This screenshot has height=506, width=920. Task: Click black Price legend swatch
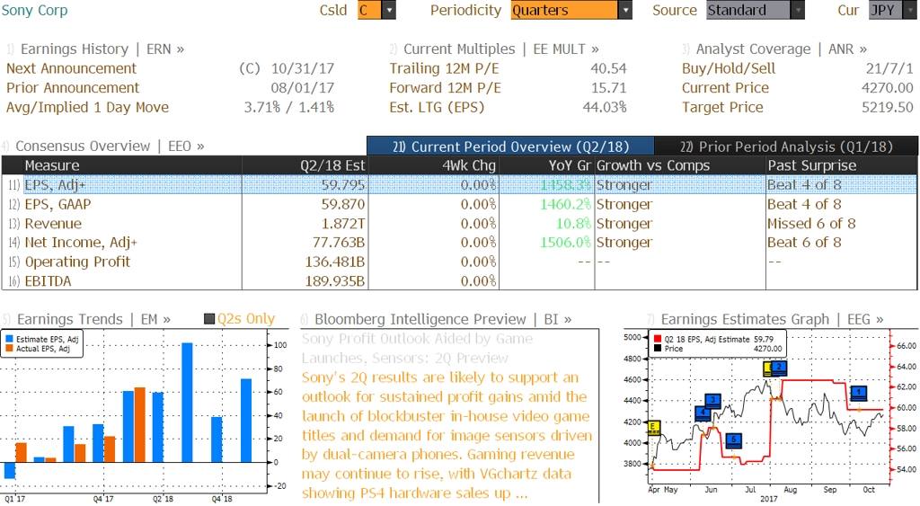point(657,349)
